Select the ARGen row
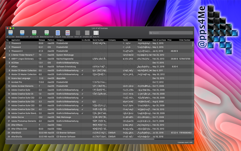This screenshot has width=241, height=151. [99, 66]
